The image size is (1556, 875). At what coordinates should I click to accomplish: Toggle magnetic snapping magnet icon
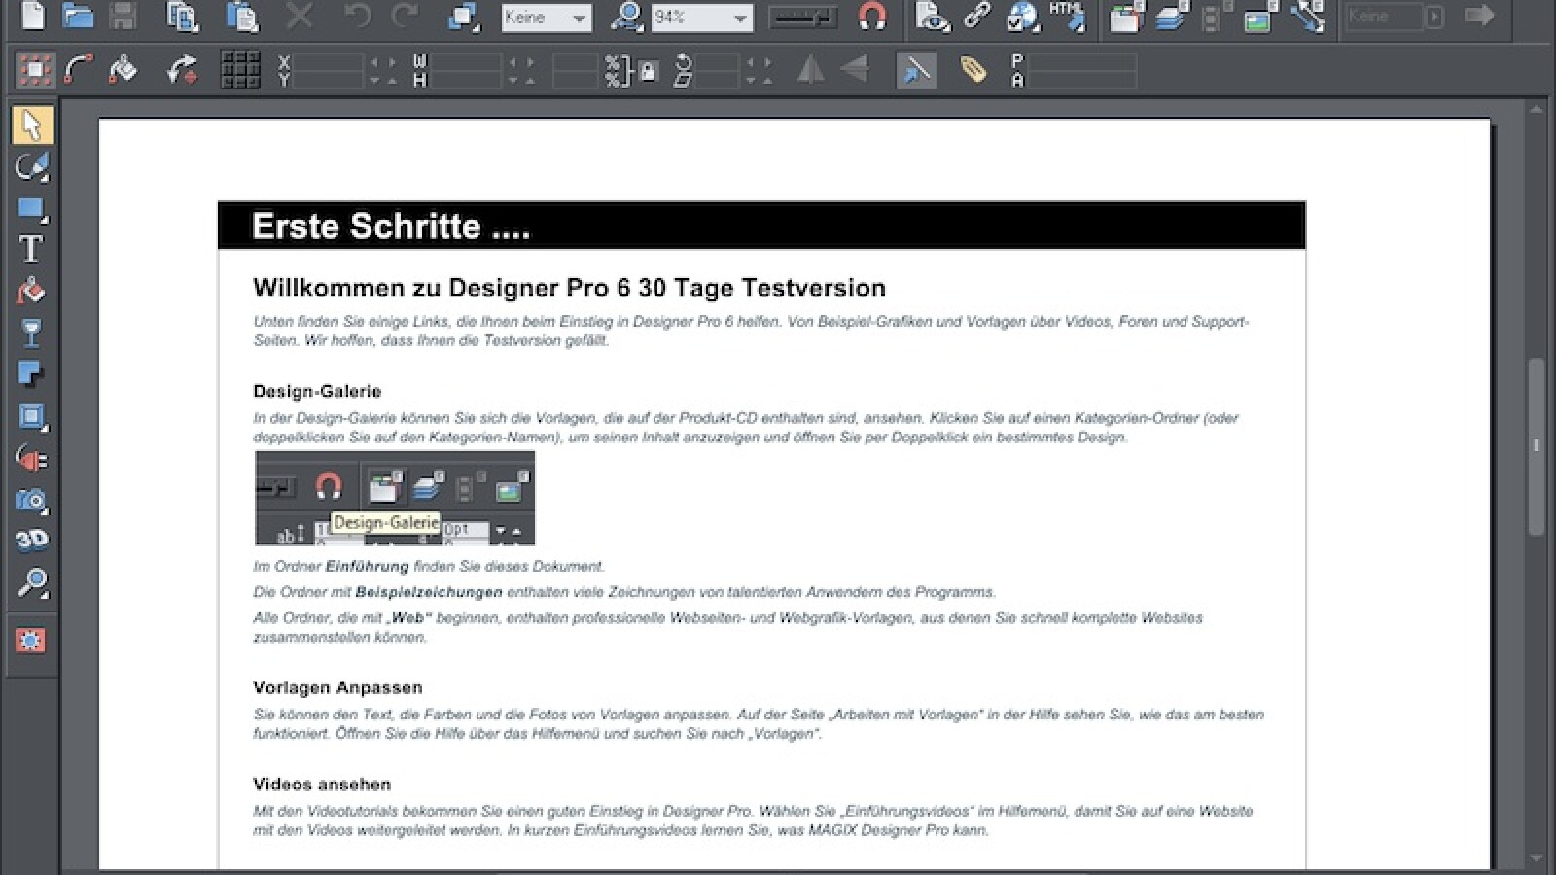click(872, 17)
